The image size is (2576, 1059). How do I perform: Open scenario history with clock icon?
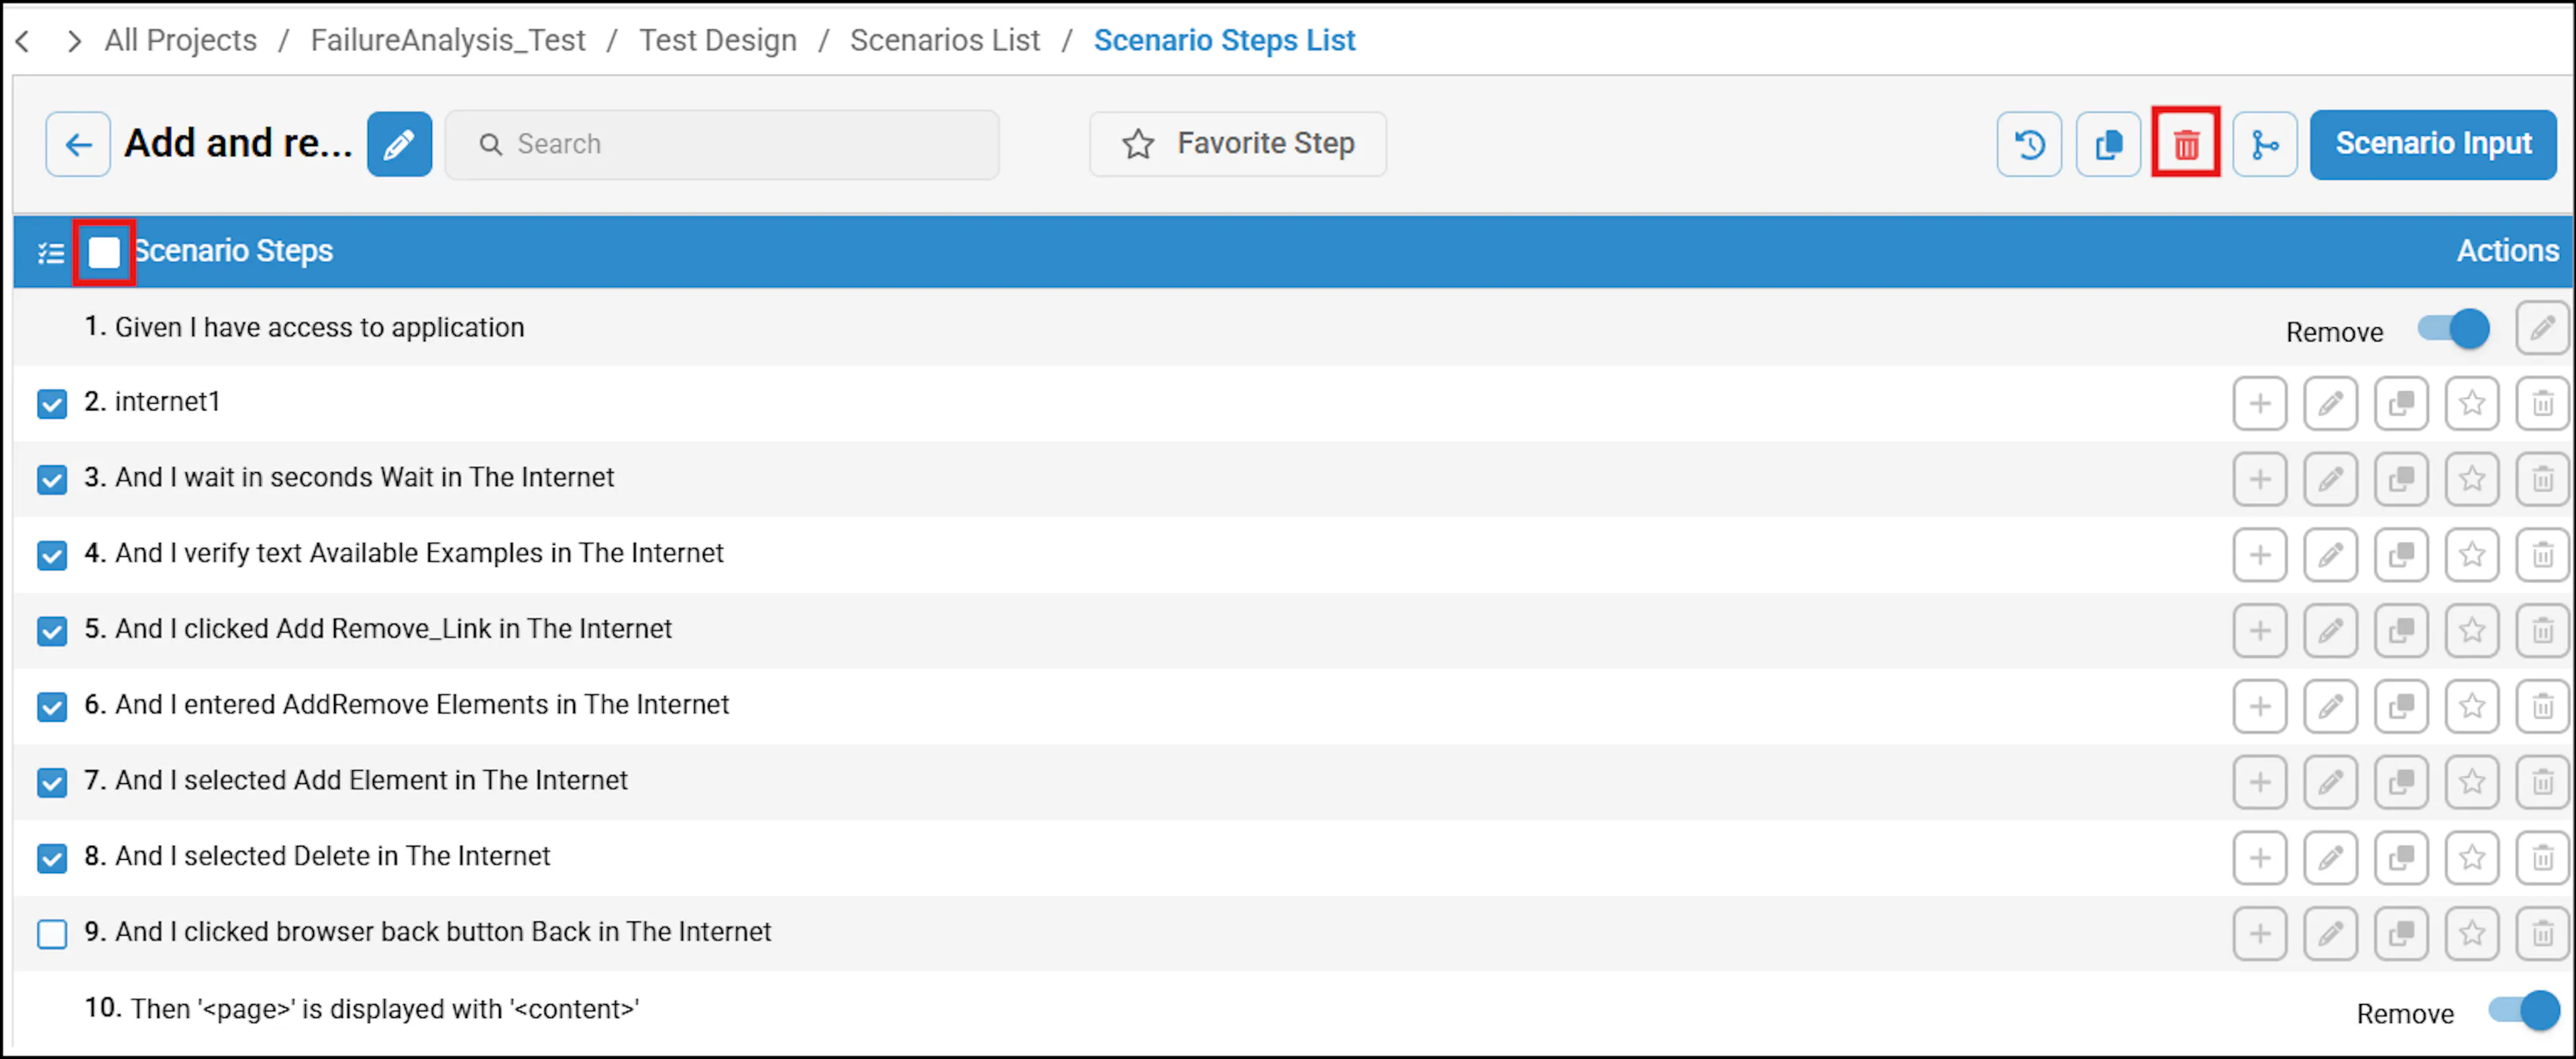tap(2029, 144)
